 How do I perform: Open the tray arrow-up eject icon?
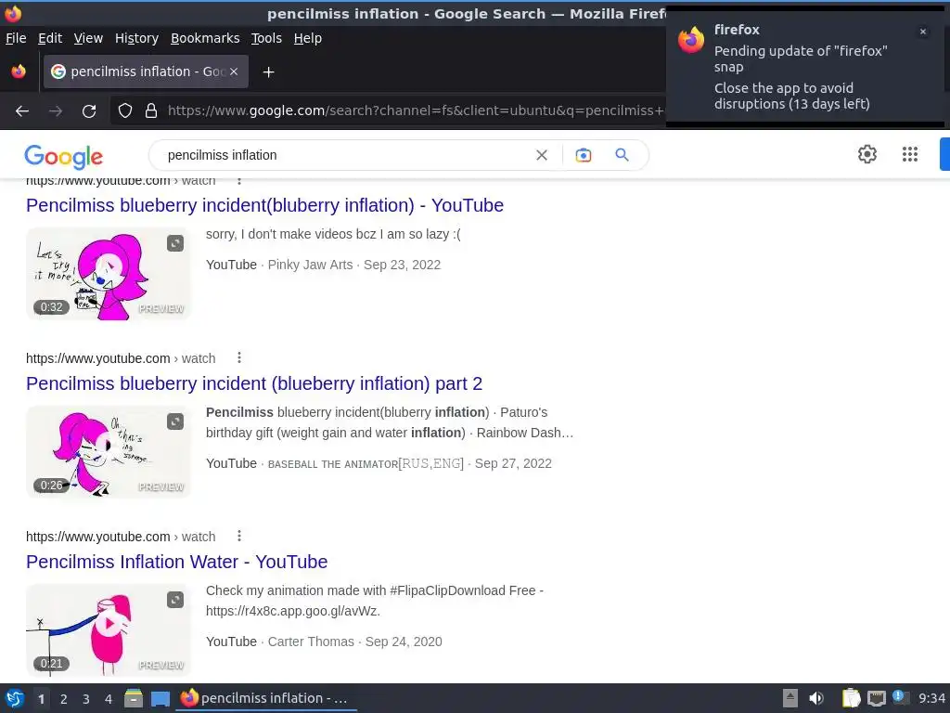(x=790, y=698)
